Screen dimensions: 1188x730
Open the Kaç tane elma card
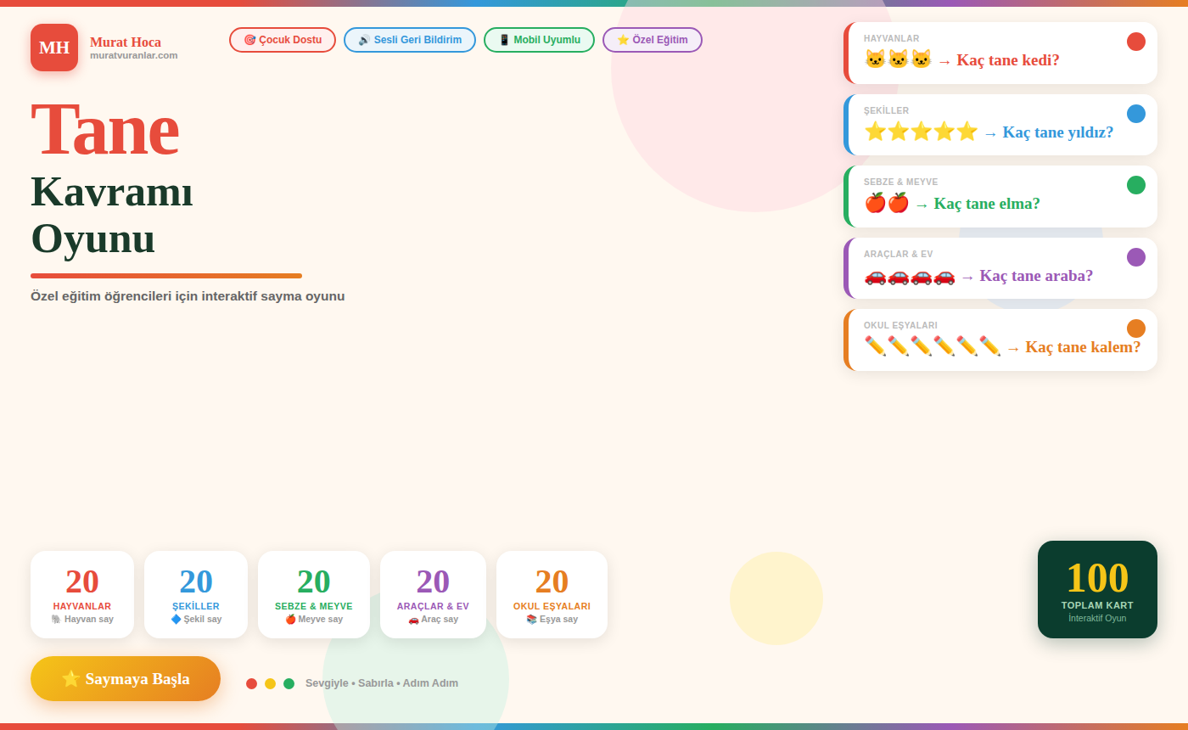1000,196
